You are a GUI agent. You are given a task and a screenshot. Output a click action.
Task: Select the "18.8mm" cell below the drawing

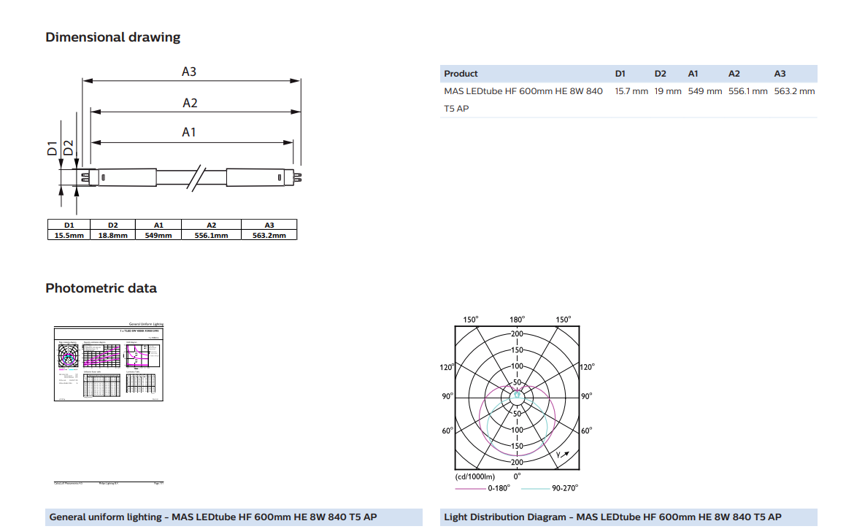tap(112, 235)
